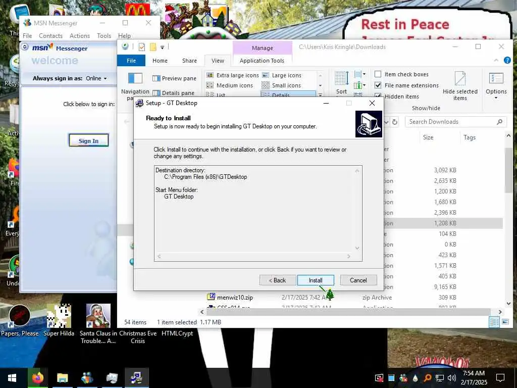This screenshot has height=388, width=517.
Task: Open the Customize Quick Access Toolbar dropdown
Action: click(162, 47)
